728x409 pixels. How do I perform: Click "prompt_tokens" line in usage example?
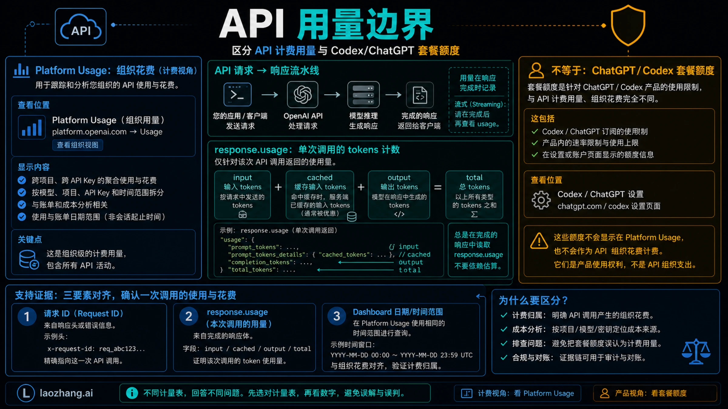coord(263,247)
